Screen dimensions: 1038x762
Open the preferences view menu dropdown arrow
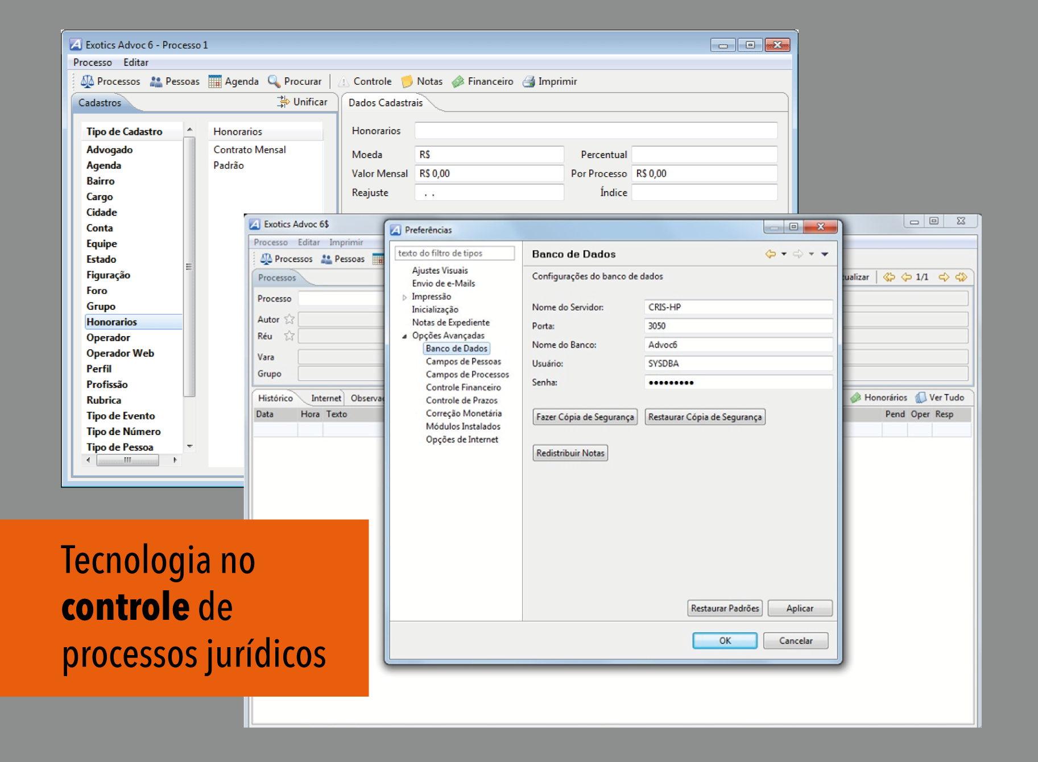click(x=825, y=254)
